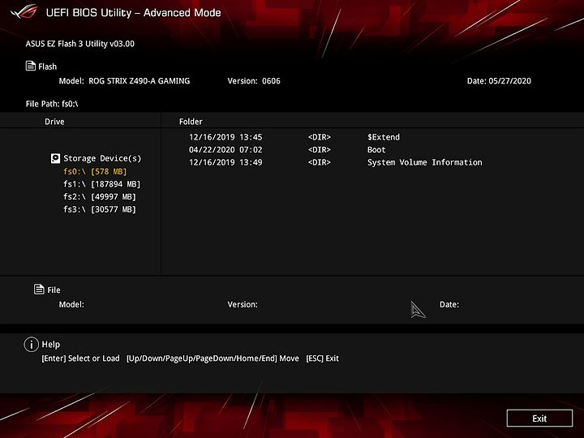Screen dimensions: 584x438
Task: Click the Version: 0606 text
Action: click(x=254, y=81)
